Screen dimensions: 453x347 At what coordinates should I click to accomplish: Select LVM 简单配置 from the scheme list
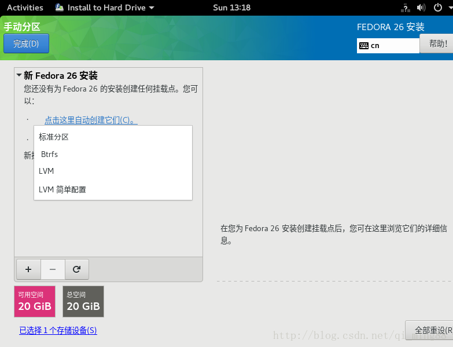pyautogui.click(x=113, y=189)
